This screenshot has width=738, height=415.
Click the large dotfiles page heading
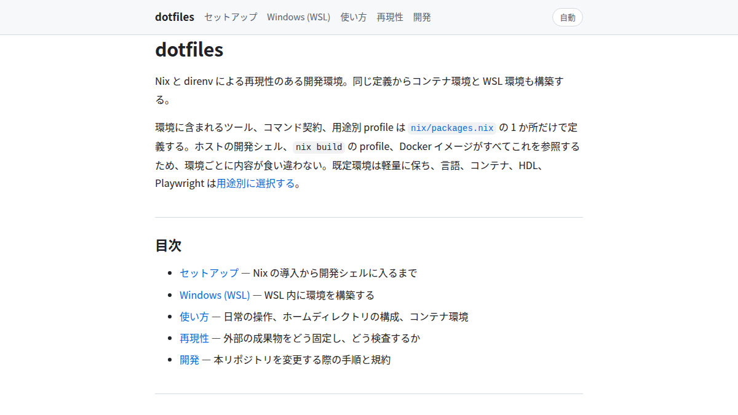tap(189, 50)
